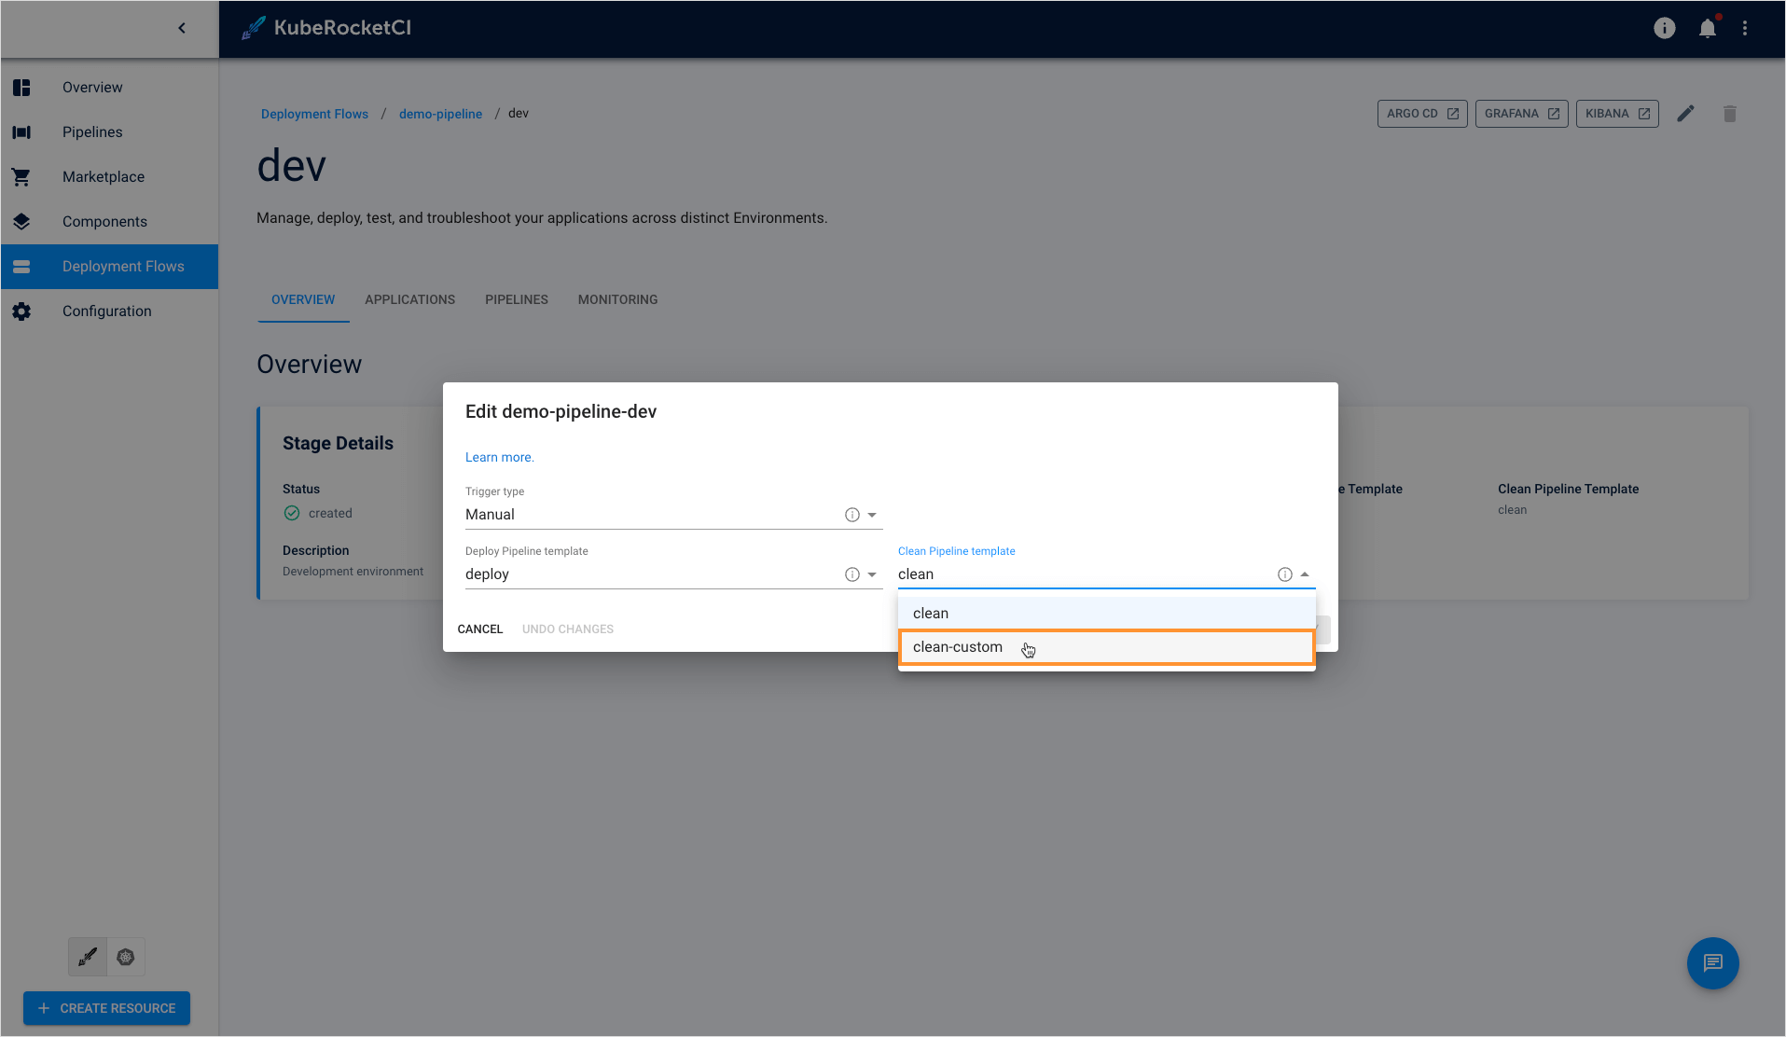Click the CREATE RESOURCE button
1786x1037 pixels.
pos(106,1008)
